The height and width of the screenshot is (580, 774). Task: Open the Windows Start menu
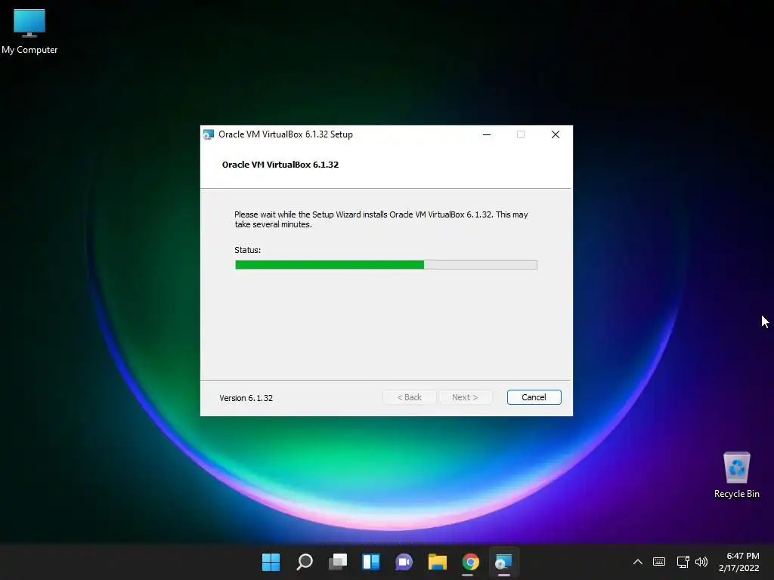pyautogui.click(x=271, y=562)
